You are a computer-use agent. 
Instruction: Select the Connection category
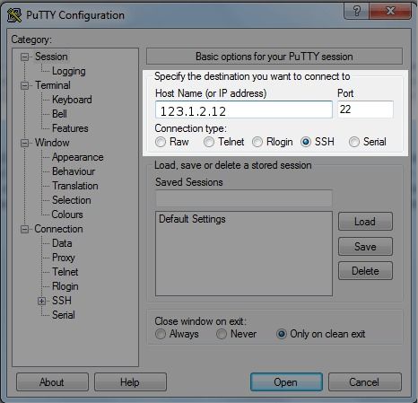58,229
